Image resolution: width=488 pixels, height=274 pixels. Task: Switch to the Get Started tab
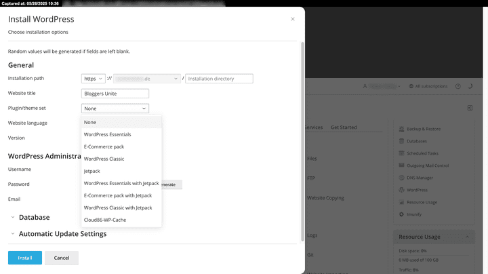[344, 128]
